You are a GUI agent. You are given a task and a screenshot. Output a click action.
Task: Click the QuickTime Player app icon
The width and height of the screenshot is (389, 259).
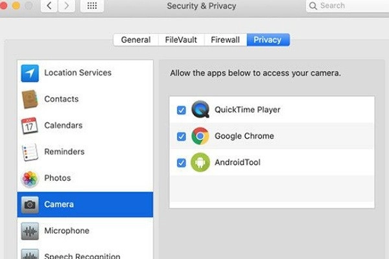click(200, 110)
